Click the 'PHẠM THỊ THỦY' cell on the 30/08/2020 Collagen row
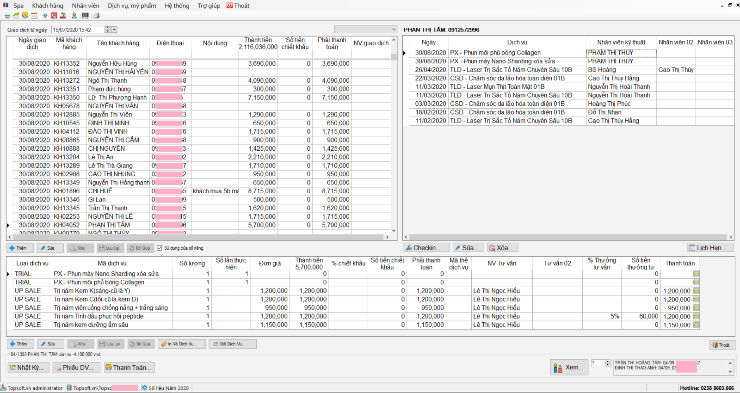Screen dimensions: 740x393 click(621, 53)
